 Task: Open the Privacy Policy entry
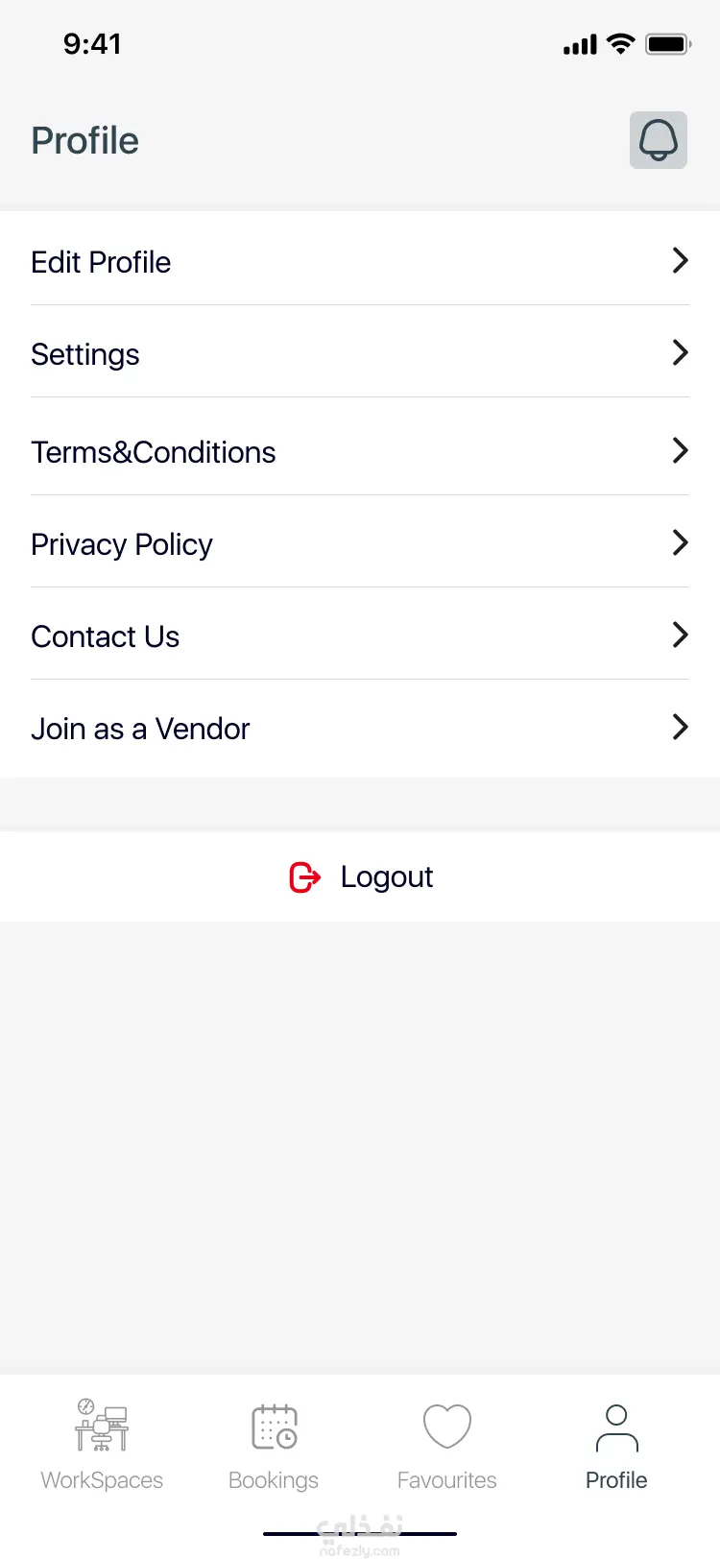(x=360, y=543)
